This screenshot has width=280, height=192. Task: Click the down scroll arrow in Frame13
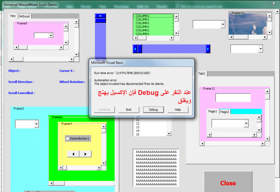[269, 32]
